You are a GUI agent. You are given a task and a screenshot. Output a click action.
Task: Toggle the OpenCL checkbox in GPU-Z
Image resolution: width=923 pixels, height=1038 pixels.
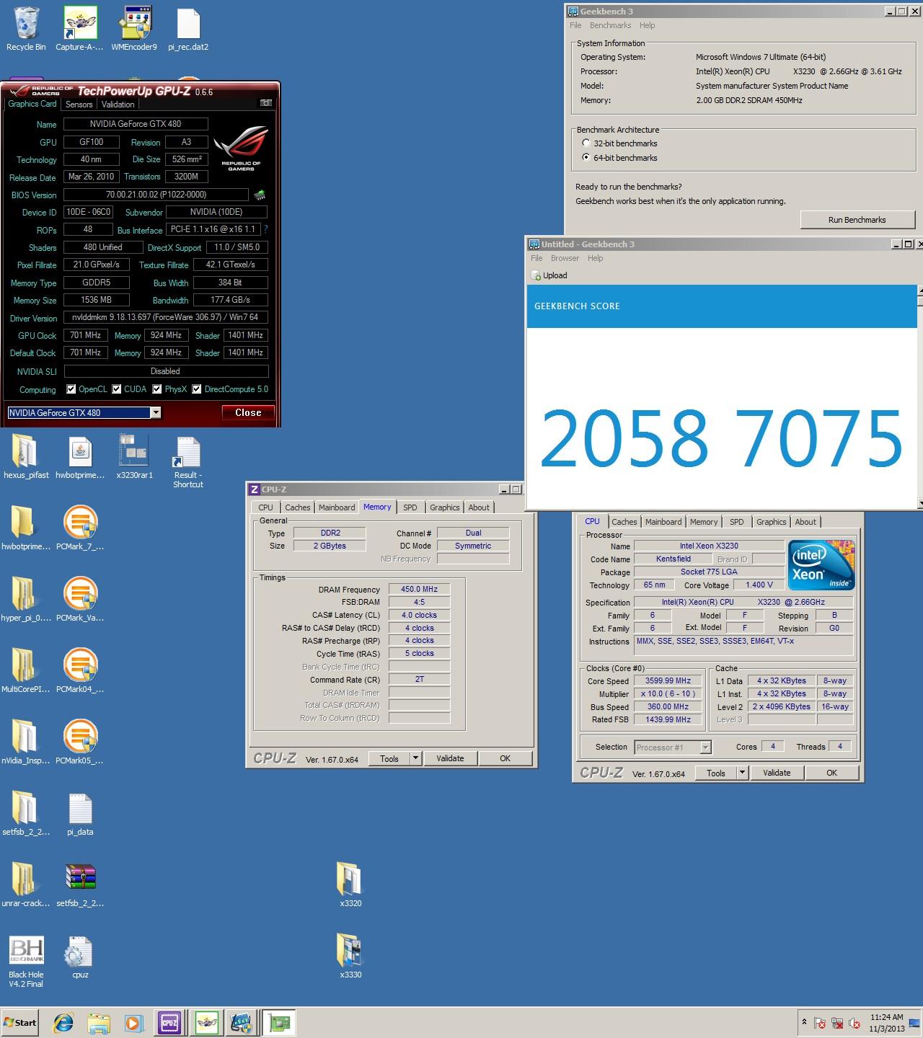tap(71, 389)
